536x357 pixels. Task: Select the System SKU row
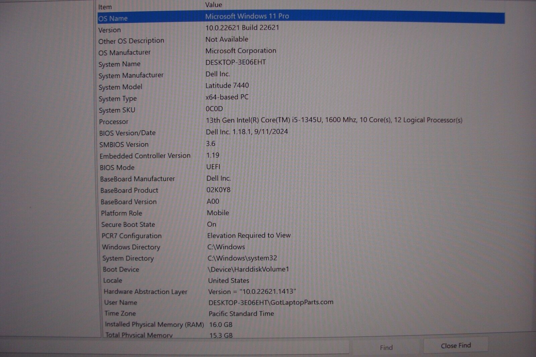coord(117,110)
